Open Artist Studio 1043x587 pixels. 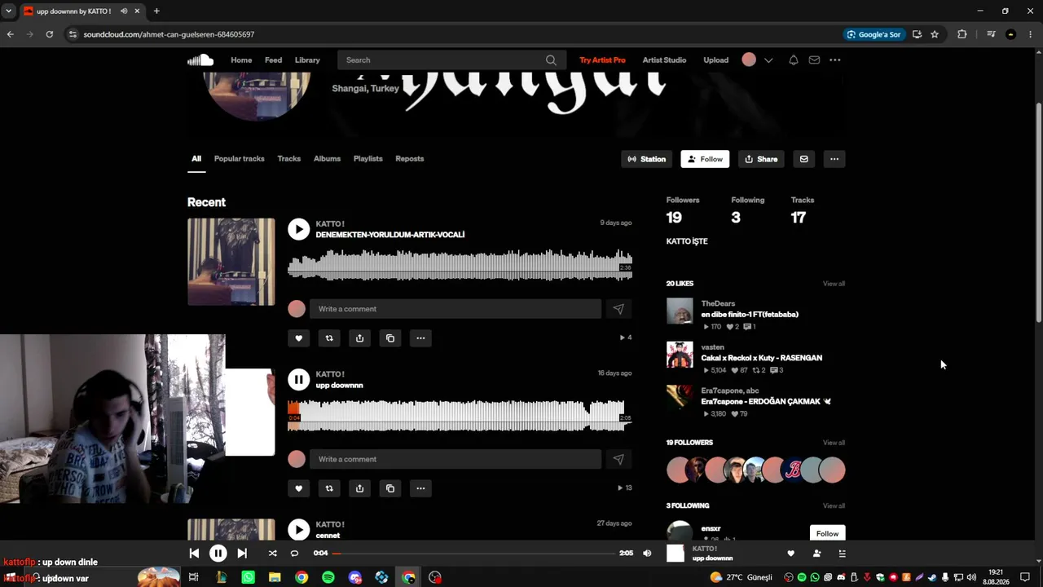[664, 60]
